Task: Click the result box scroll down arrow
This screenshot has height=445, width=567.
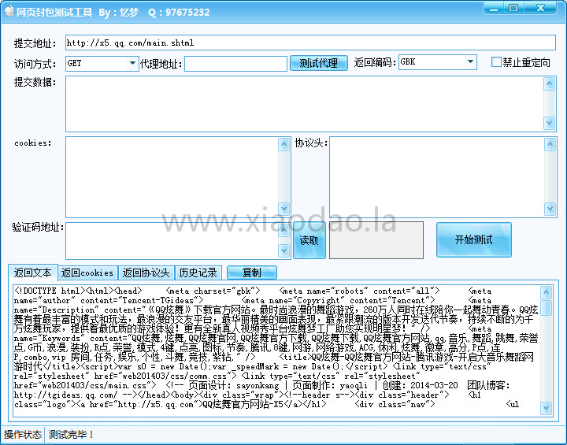Action: (546, 409)
